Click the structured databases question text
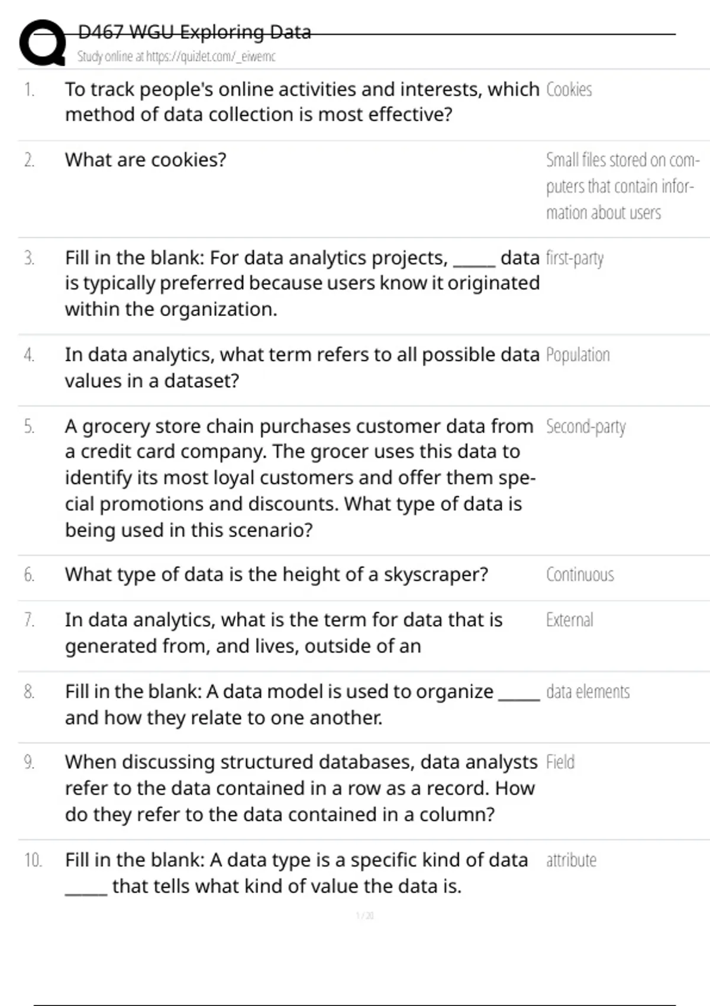 point(301,788)
